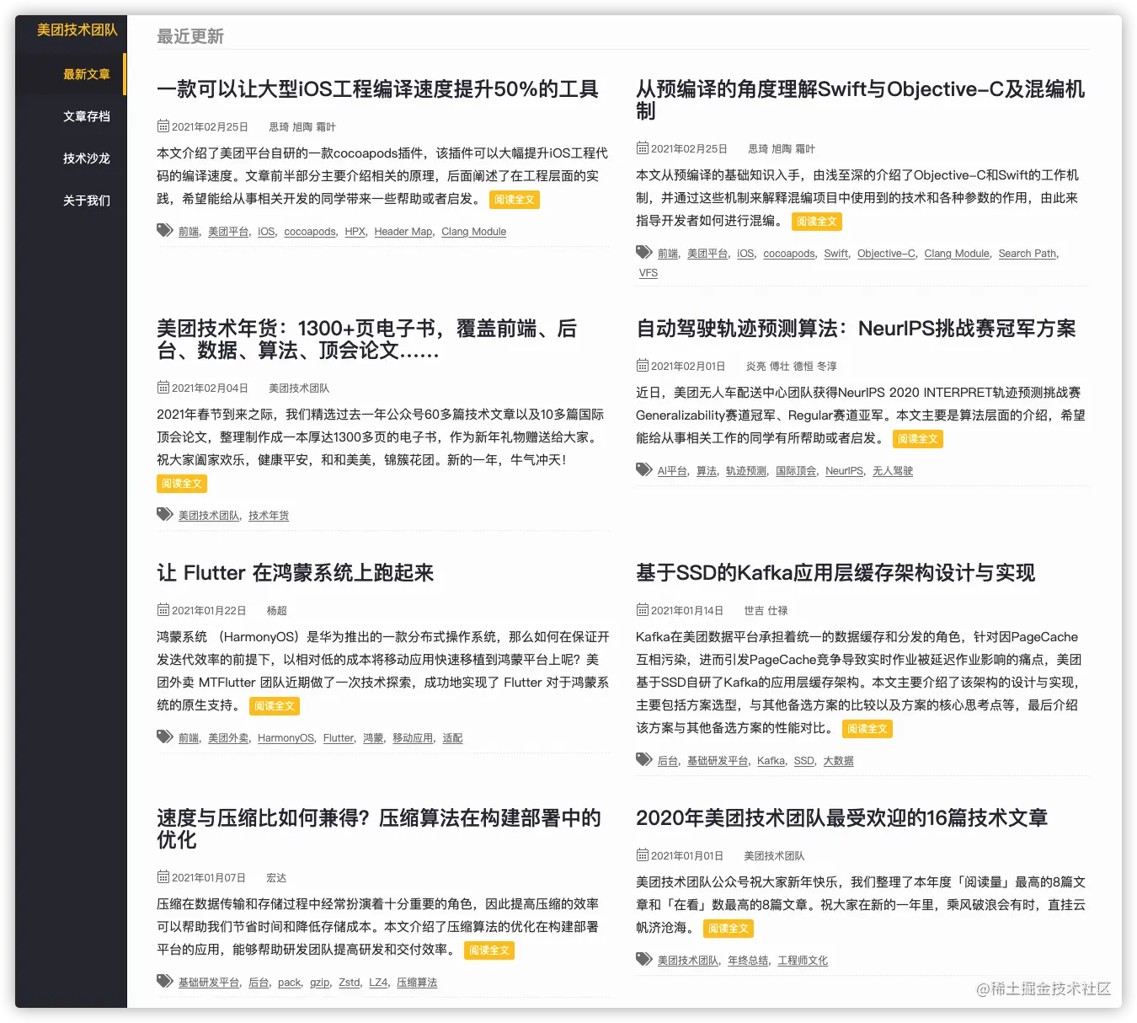Open the 无人驾驶 tag
This screenshot has width=1137, height=1023.
[x=893, y=471]
